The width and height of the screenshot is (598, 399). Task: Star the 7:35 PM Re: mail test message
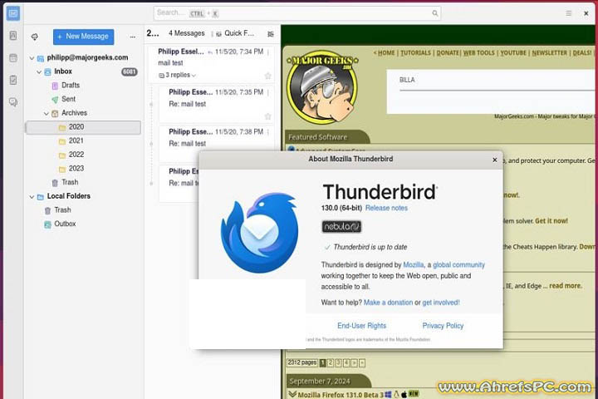[x=267, y=116]
